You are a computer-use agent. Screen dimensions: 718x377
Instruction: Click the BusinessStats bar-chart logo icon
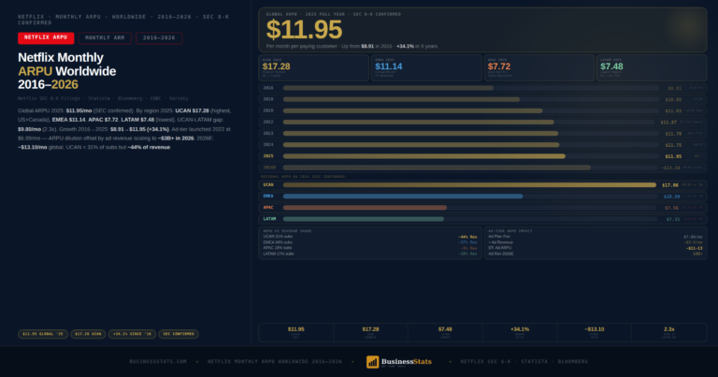point(372,362)
